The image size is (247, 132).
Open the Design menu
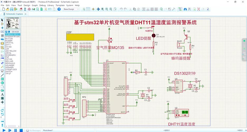27,5
